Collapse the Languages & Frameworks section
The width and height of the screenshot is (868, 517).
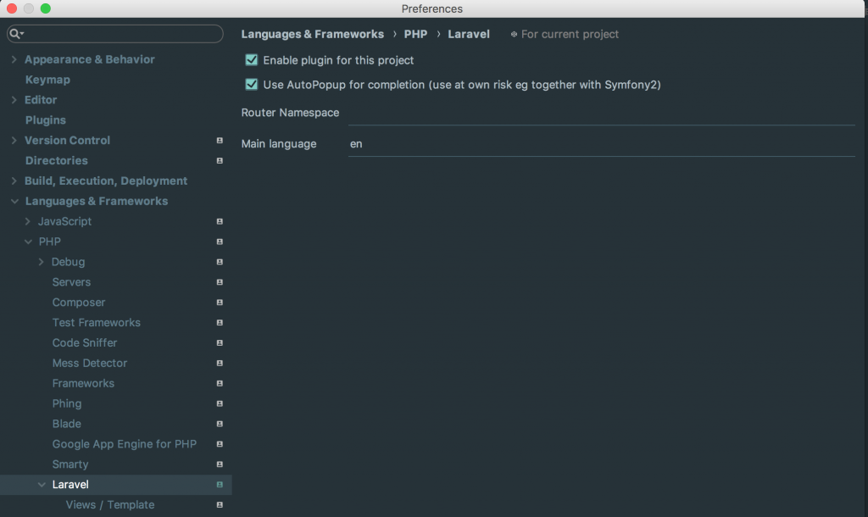(14, 202)
